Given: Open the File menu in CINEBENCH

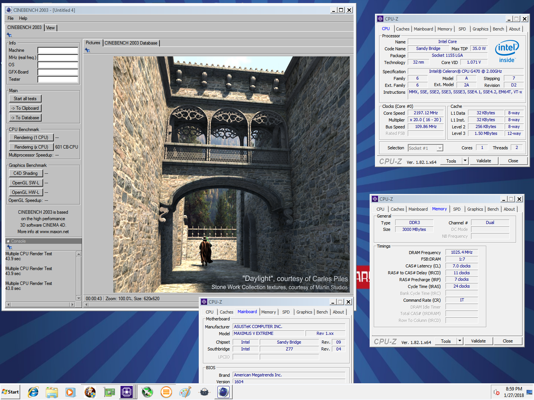Looking at the screenshot, I should [x=11, y=18].
